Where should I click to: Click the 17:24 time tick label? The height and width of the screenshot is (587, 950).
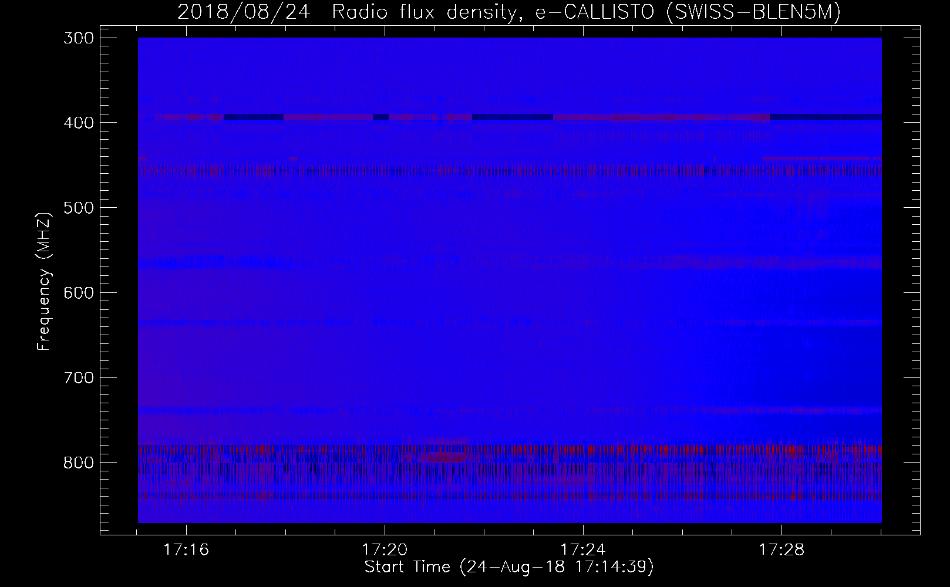pos(584,550)
